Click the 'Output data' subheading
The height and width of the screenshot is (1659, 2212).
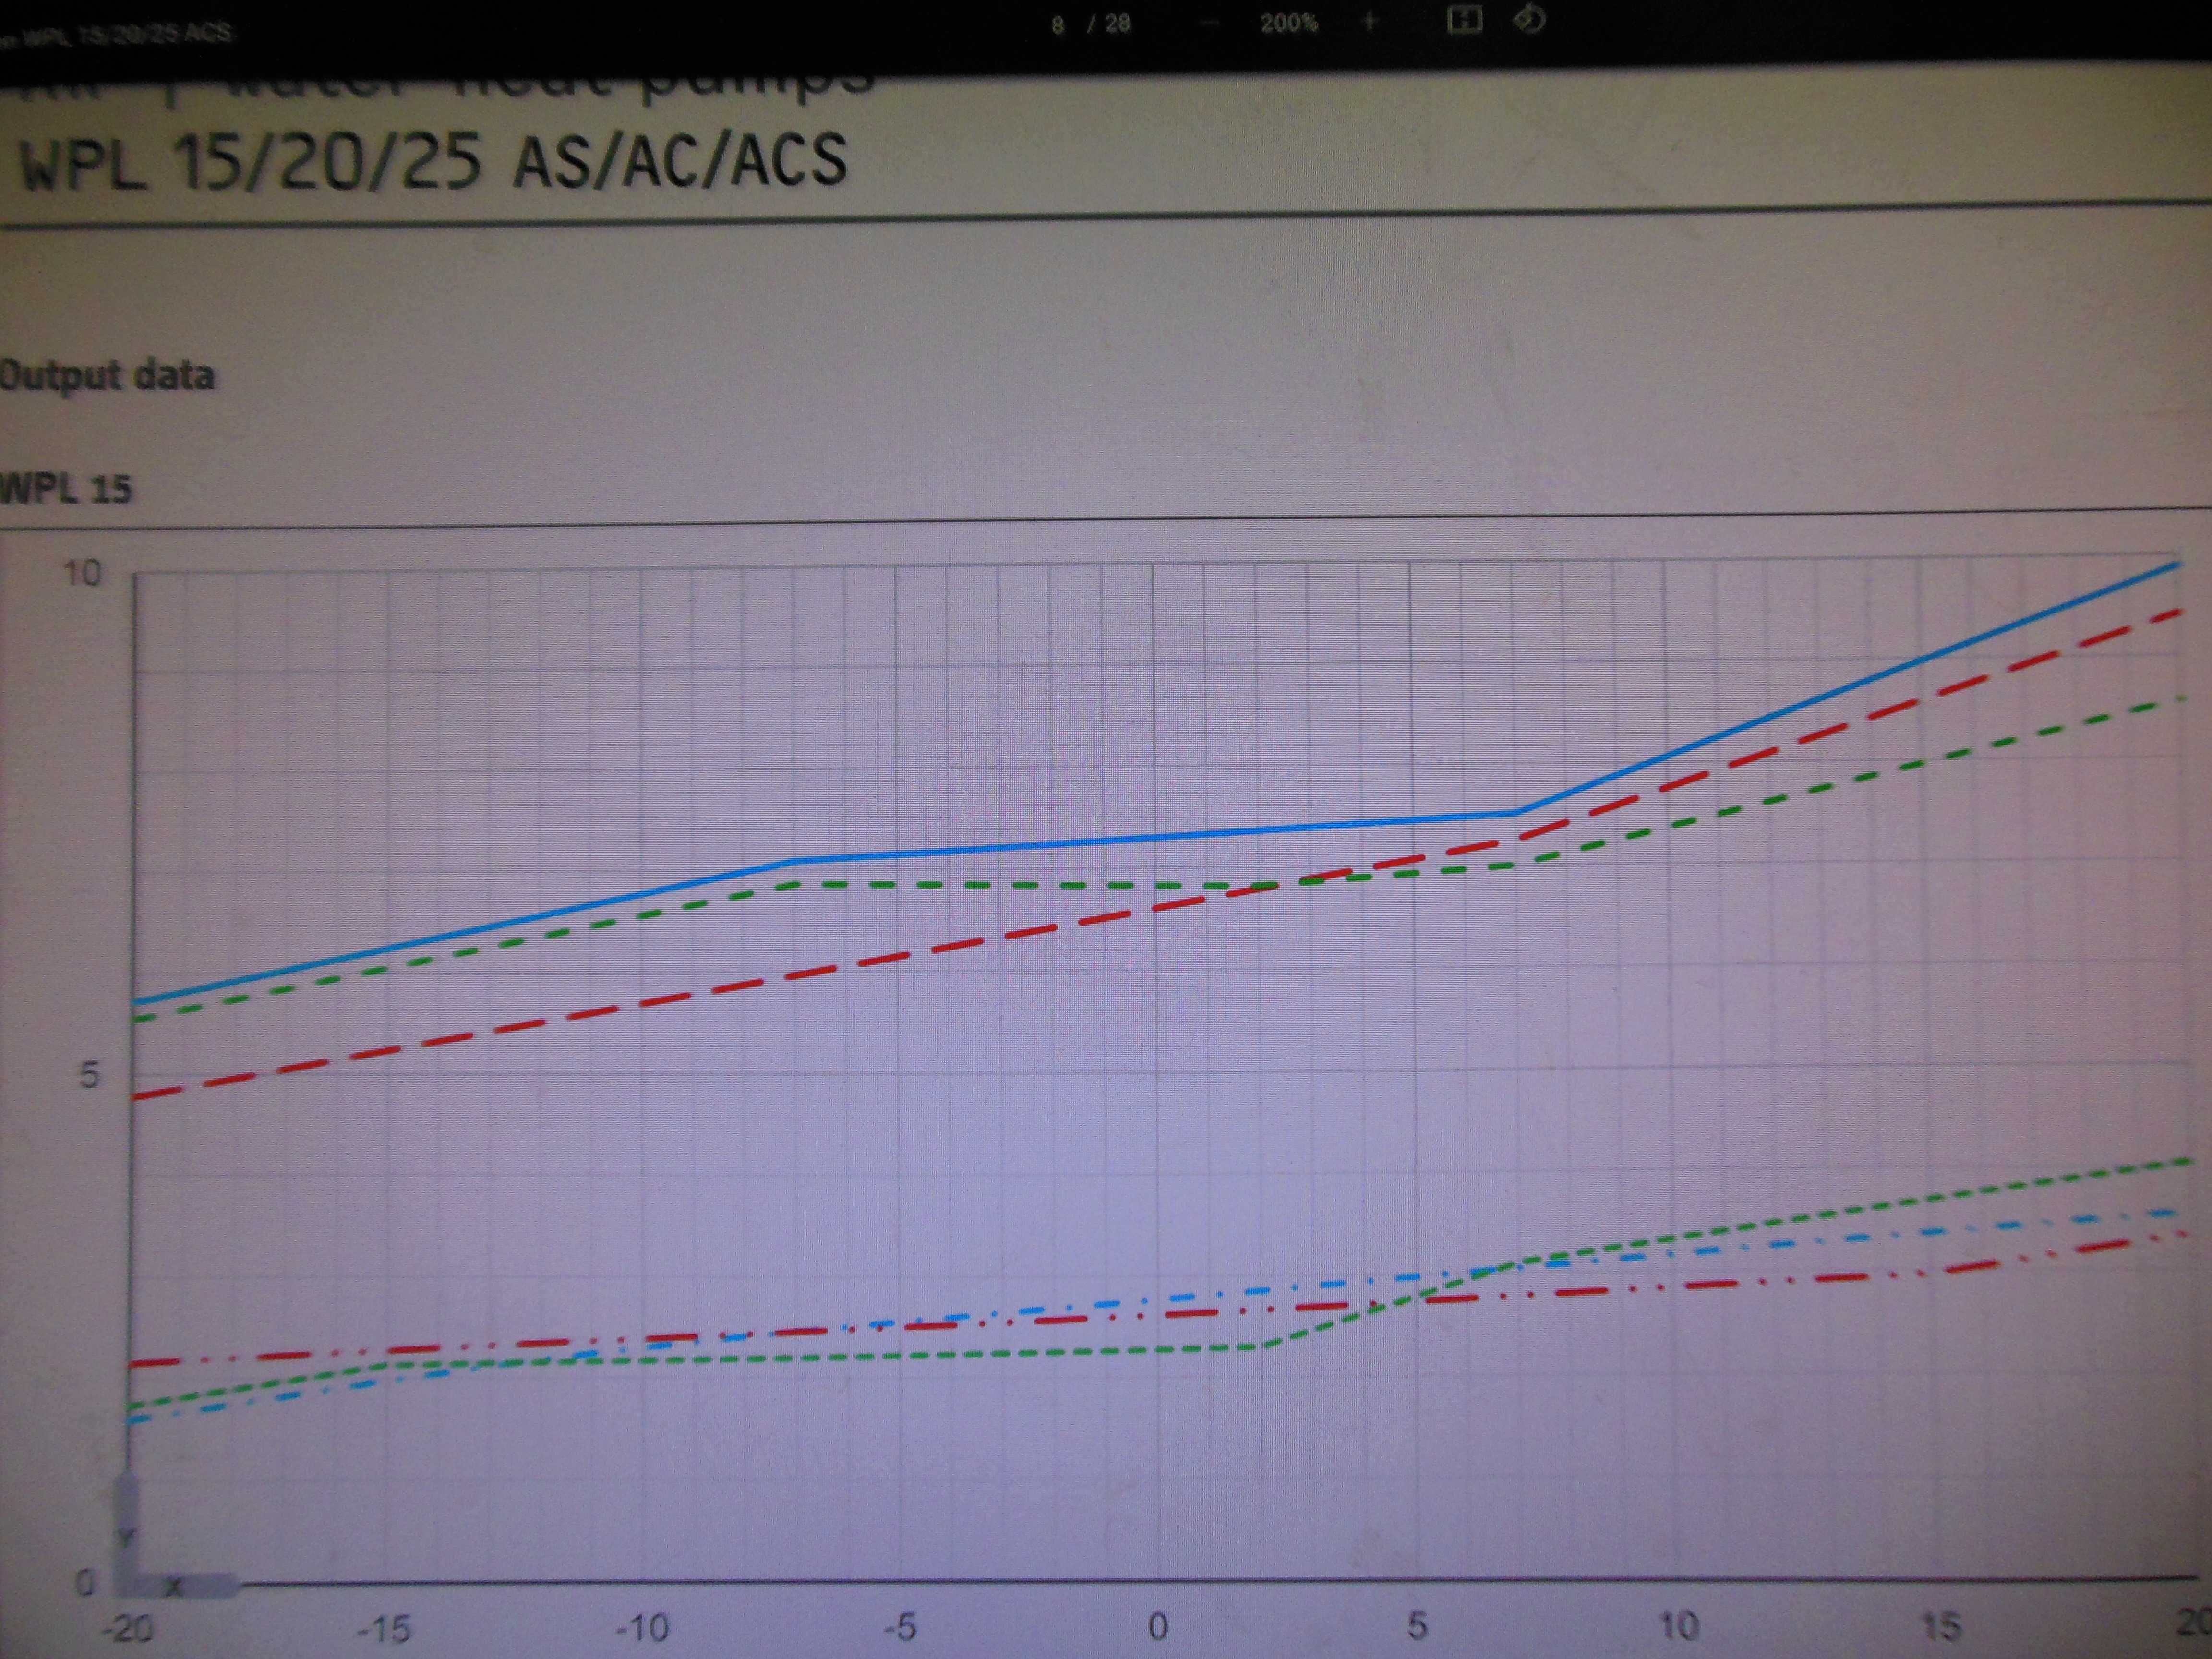(107, 376)
